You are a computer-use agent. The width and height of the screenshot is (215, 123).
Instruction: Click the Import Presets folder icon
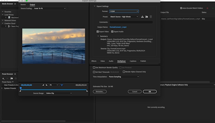(x=147, y=17)
